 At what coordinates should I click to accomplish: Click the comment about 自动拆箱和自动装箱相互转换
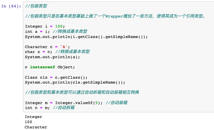(x=82, y=92)
